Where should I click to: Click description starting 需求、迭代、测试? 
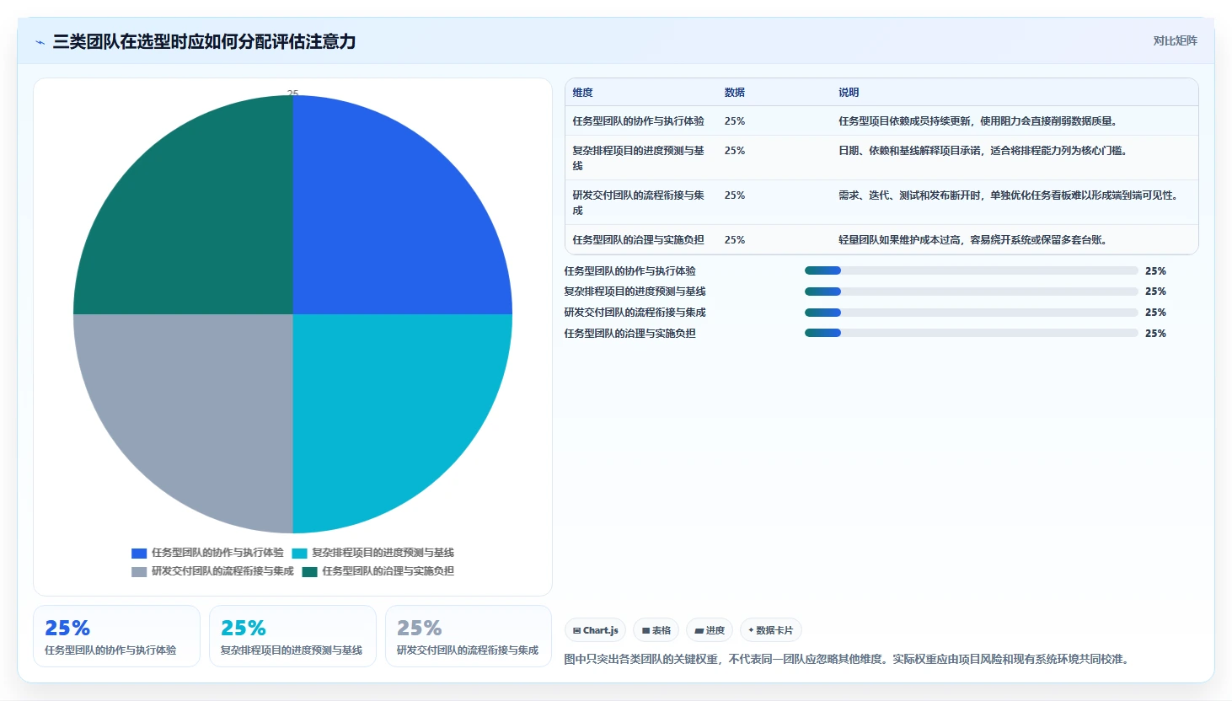(x=1008, y=195)
